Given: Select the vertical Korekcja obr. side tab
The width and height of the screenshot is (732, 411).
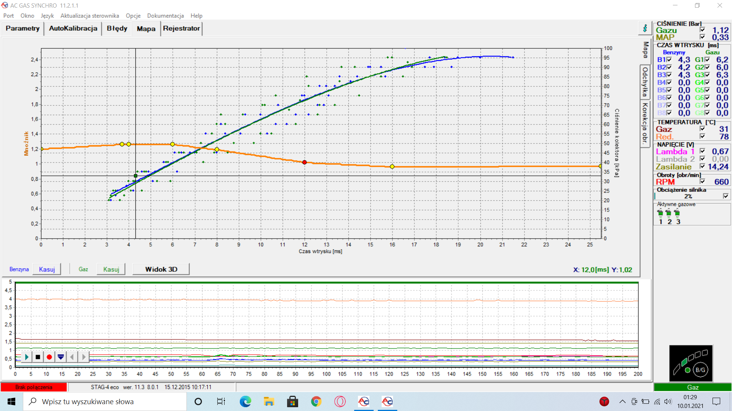Looking at the screenshot, I should pyautogui.click(x=645, y=124).
